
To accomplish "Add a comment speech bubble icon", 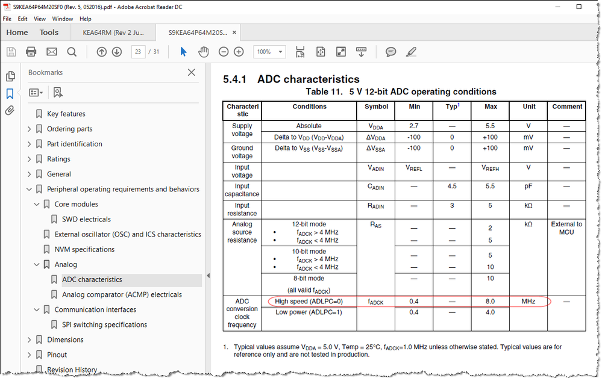I will (391, 52).
